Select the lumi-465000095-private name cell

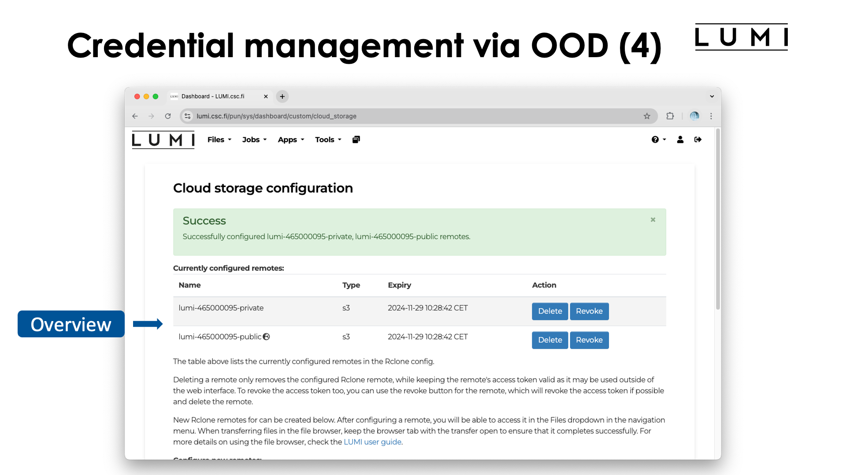point(221,308)
